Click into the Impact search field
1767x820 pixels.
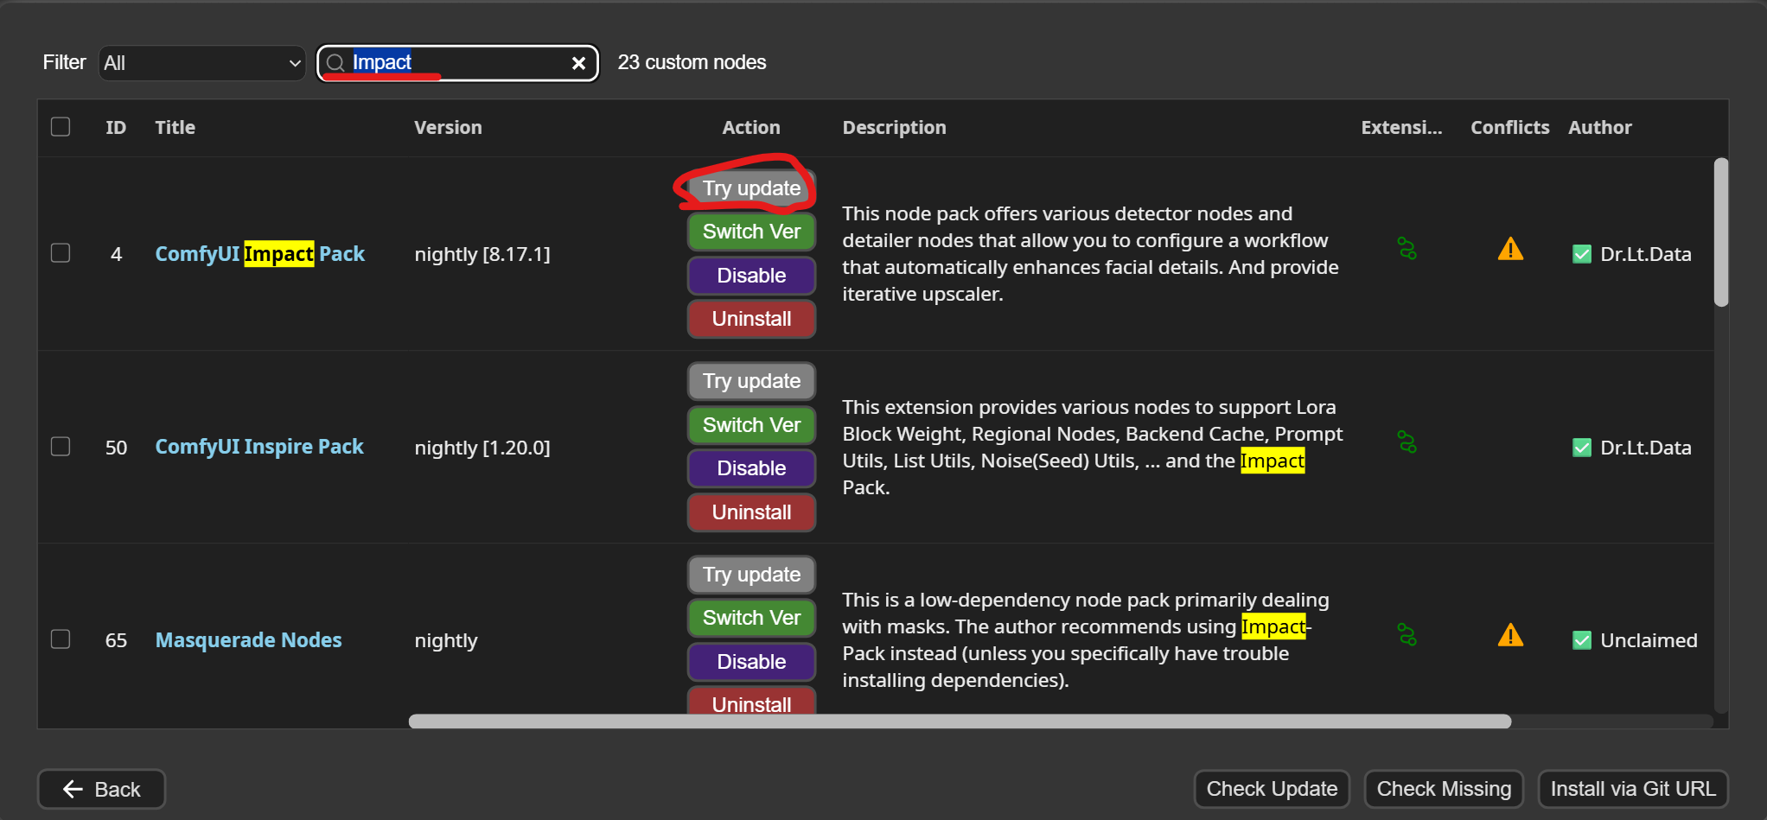pyautogui.click(x=458, y=63)
